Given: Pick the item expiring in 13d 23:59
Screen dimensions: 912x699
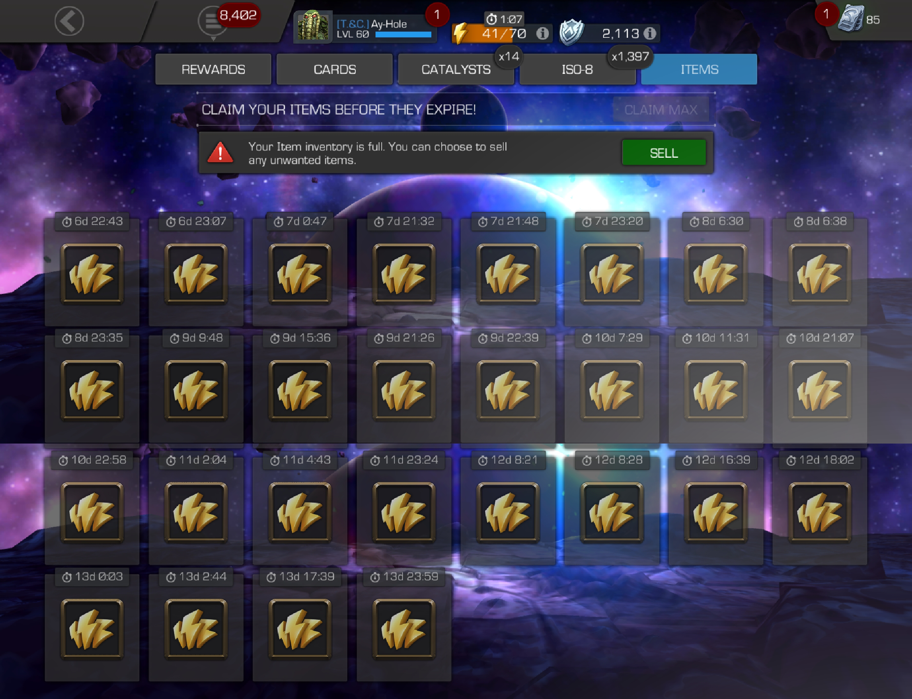Looking at the screenshot, I should click(x=404, y=625).
